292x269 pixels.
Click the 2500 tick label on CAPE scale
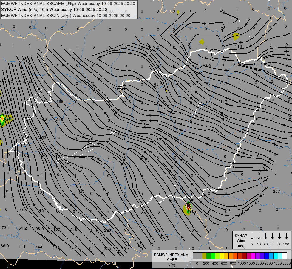268,263
